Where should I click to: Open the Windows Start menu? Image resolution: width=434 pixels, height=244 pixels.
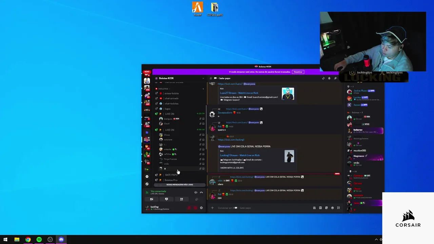pyautogui.click(x=5, y=240)
